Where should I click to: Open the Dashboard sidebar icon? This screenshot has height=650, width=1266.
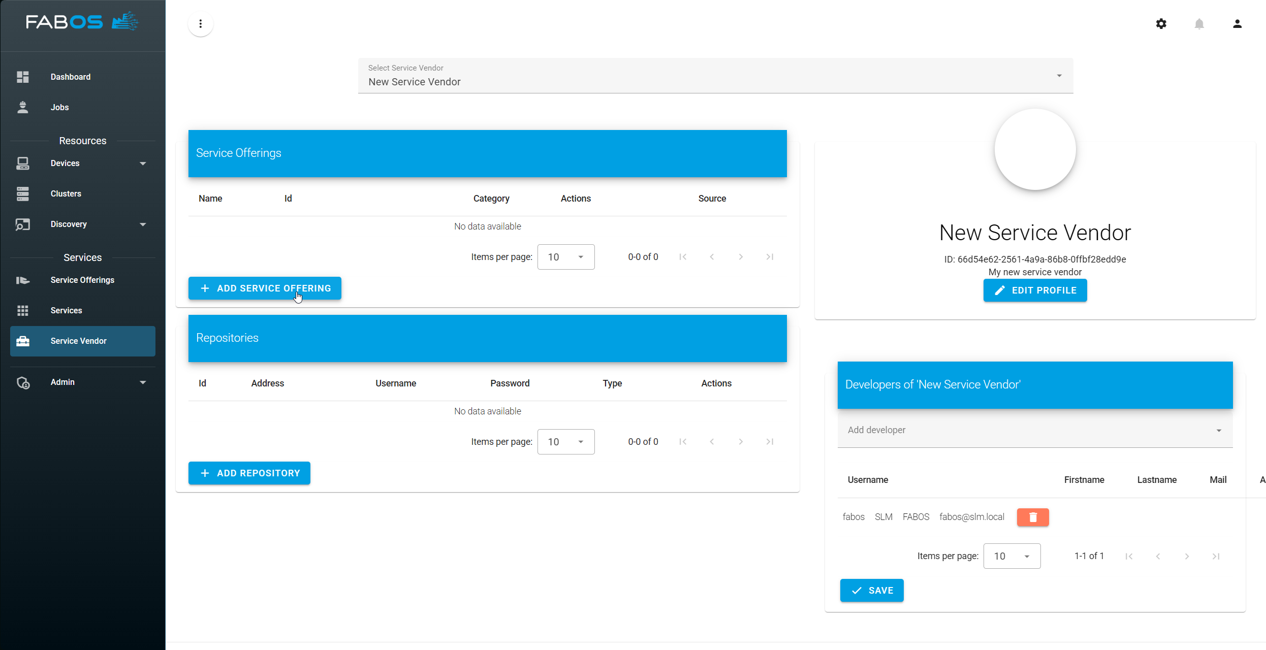(x=23, y=77)
